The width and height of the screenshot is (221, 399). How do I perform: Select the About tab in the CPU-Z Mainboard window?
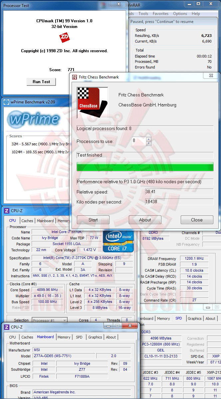pyautogui.click(x=111, y=337)
